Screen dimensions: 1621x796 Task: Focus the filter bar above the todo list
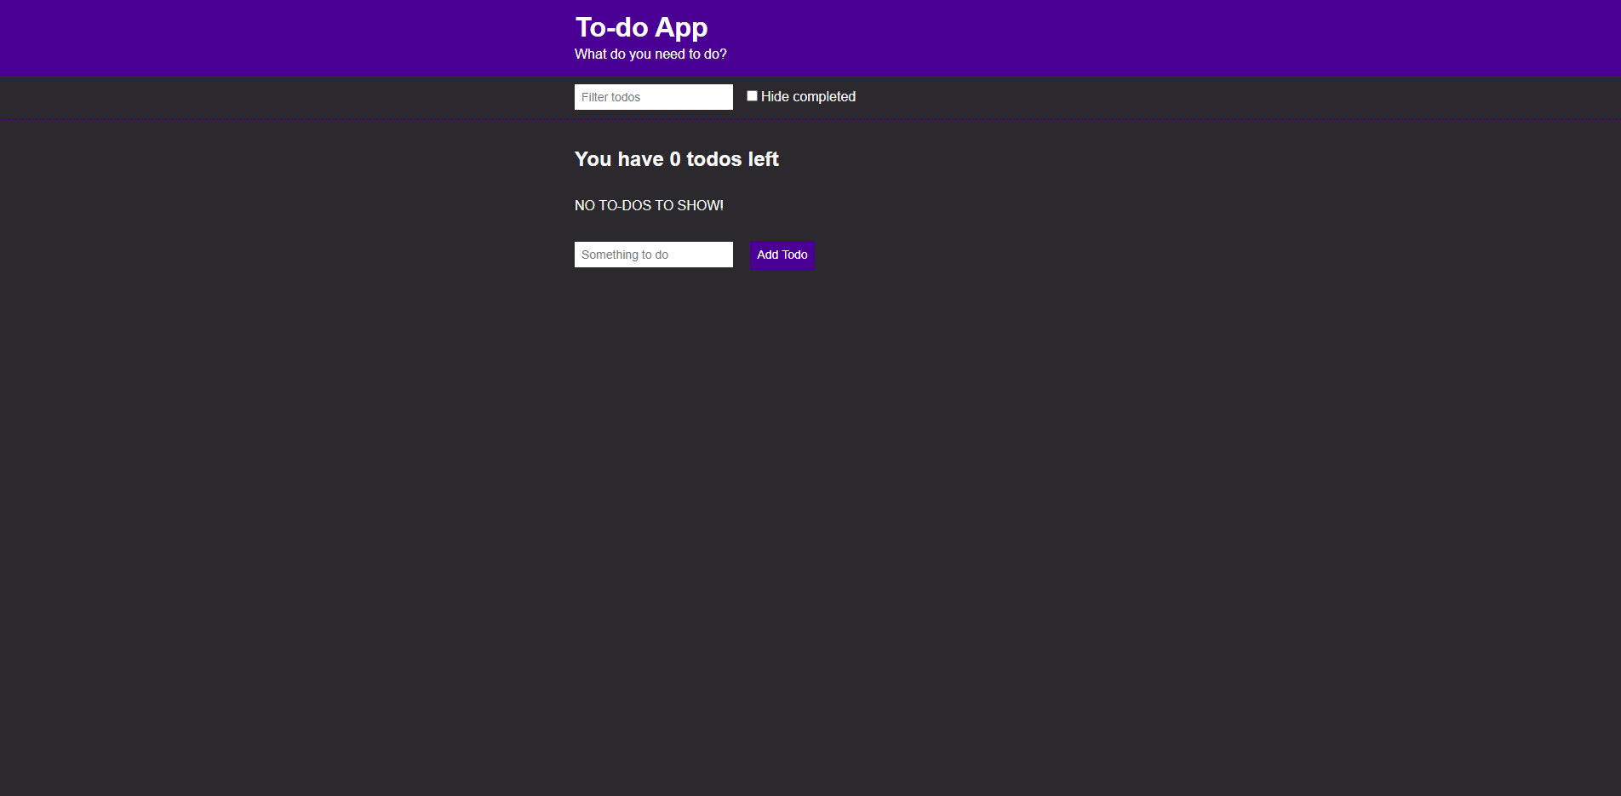coord(653,96)
